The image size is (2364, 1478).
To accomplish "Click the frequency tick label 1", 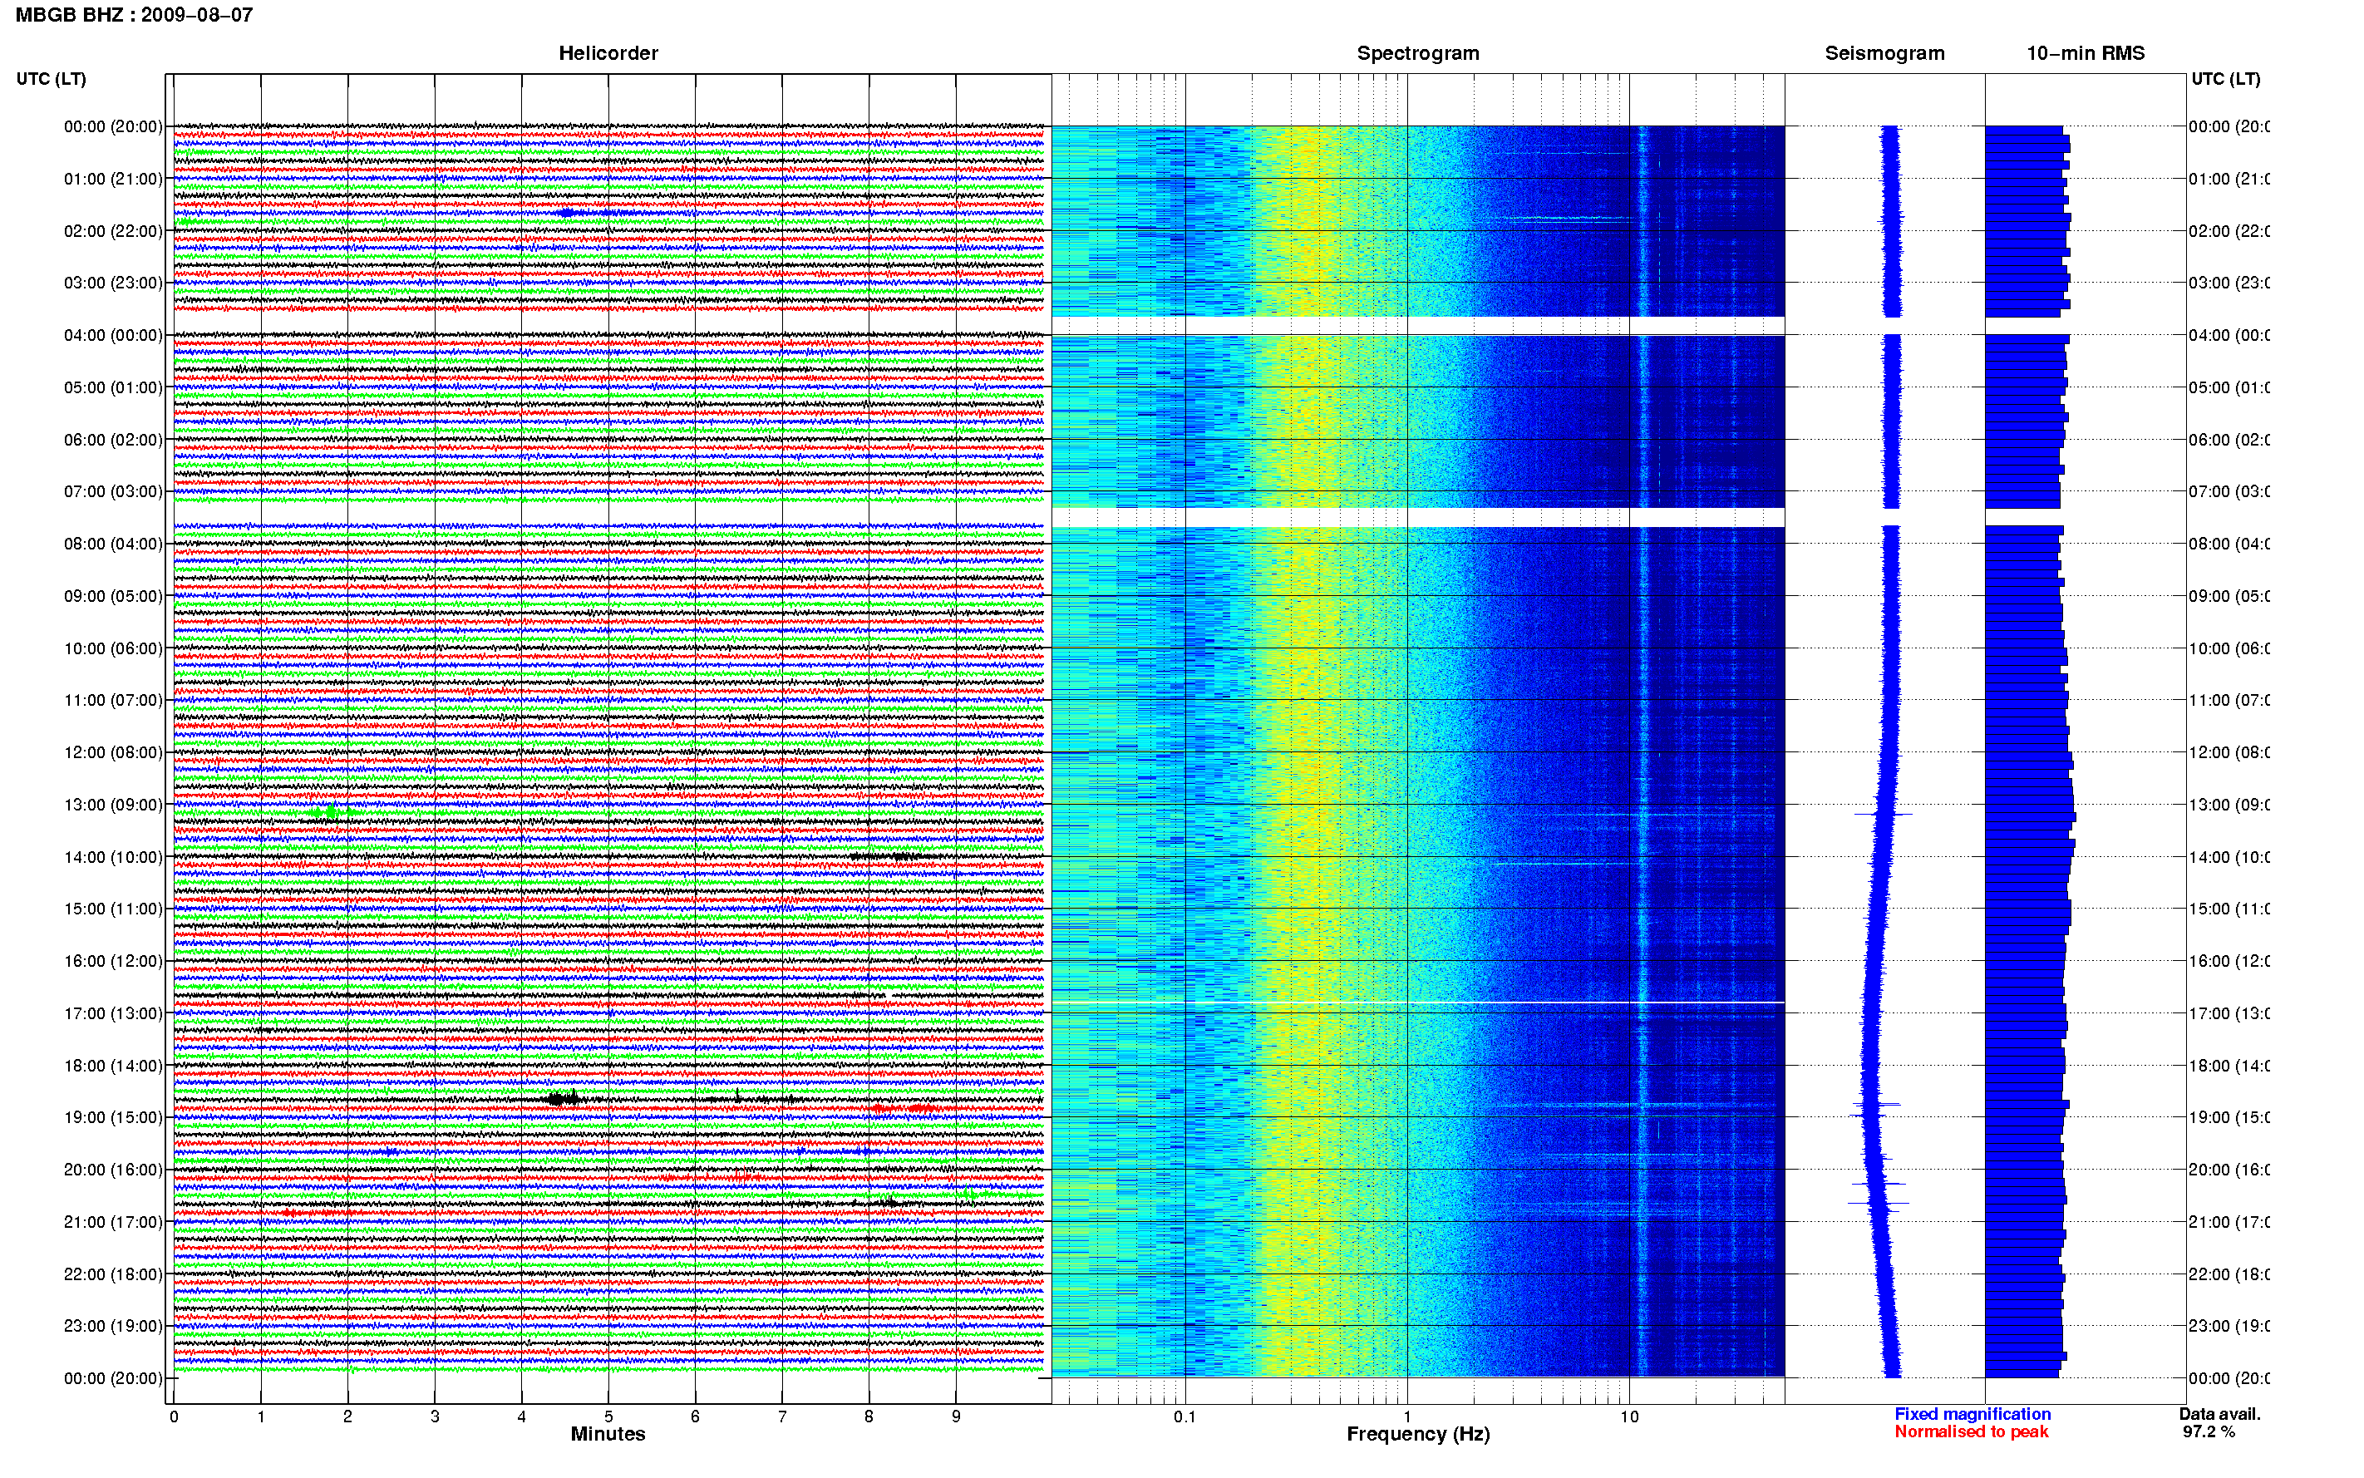I will coord(1407,1416).
